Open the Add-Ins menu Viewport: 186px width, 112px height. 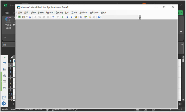click(84, 12)
